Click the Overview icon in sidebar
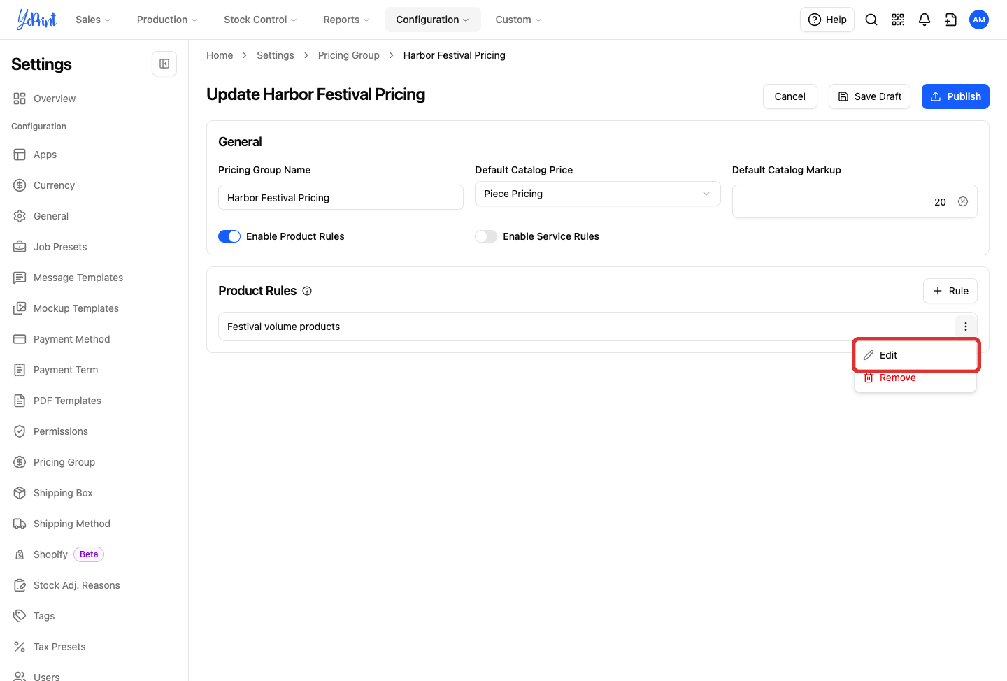 (20, 99)
